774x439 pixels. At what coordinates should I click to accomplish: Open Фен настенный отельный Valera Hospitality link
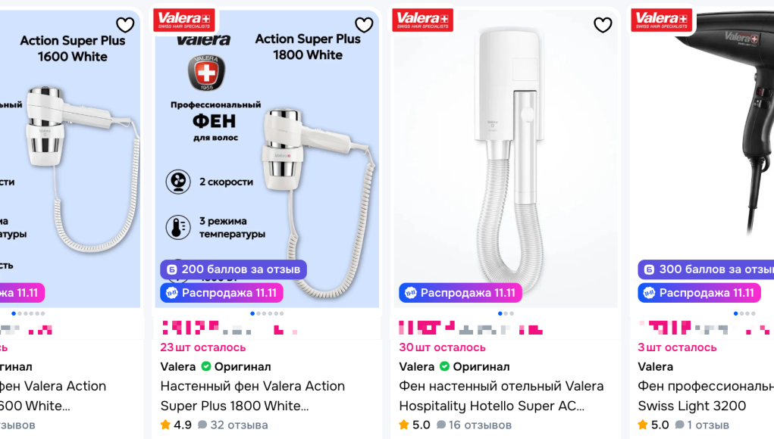pyautogui.click(x=501, y=395)
